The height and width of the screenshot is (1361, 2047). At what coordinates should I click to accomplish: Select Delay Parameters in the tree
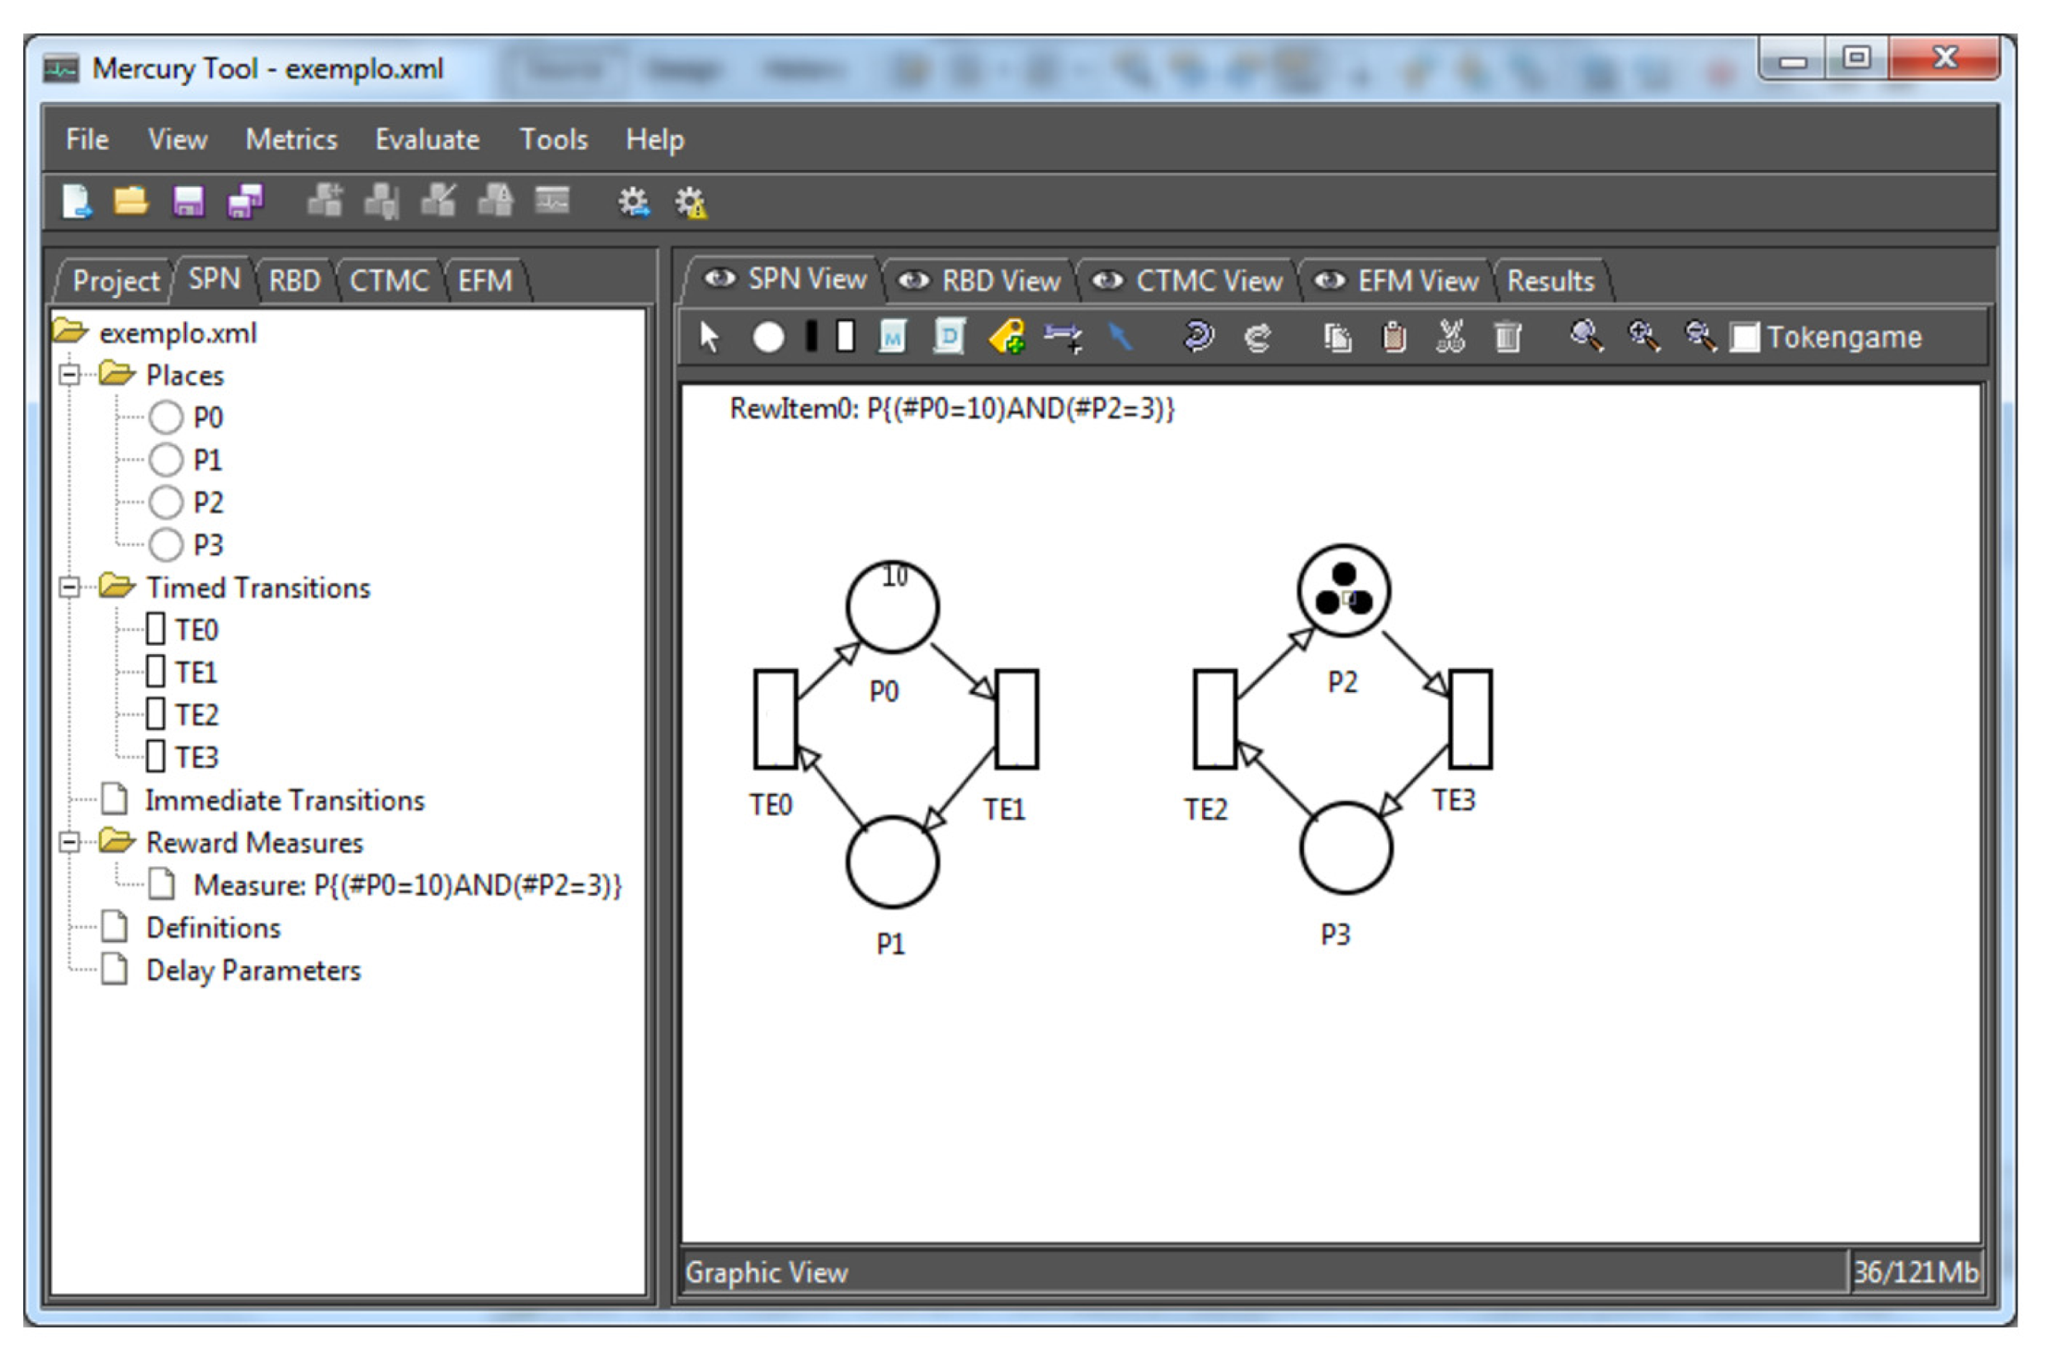(x=253, y=970)
